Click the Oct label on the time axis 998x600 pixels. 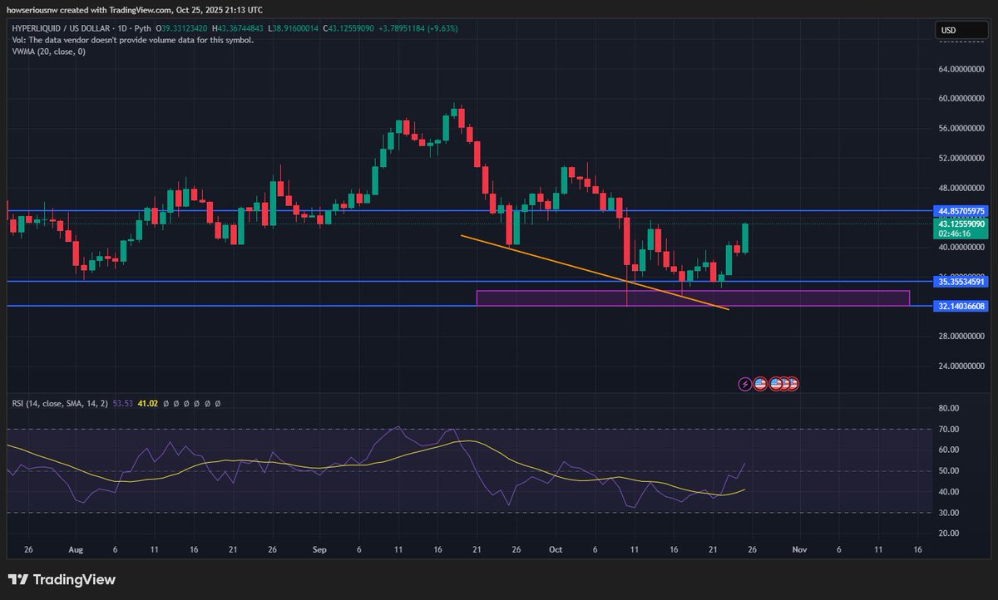click(x=555, y=550)
